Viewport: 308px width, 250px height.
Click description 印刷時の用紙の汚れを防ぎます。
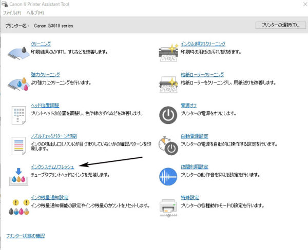click(211, 52)
